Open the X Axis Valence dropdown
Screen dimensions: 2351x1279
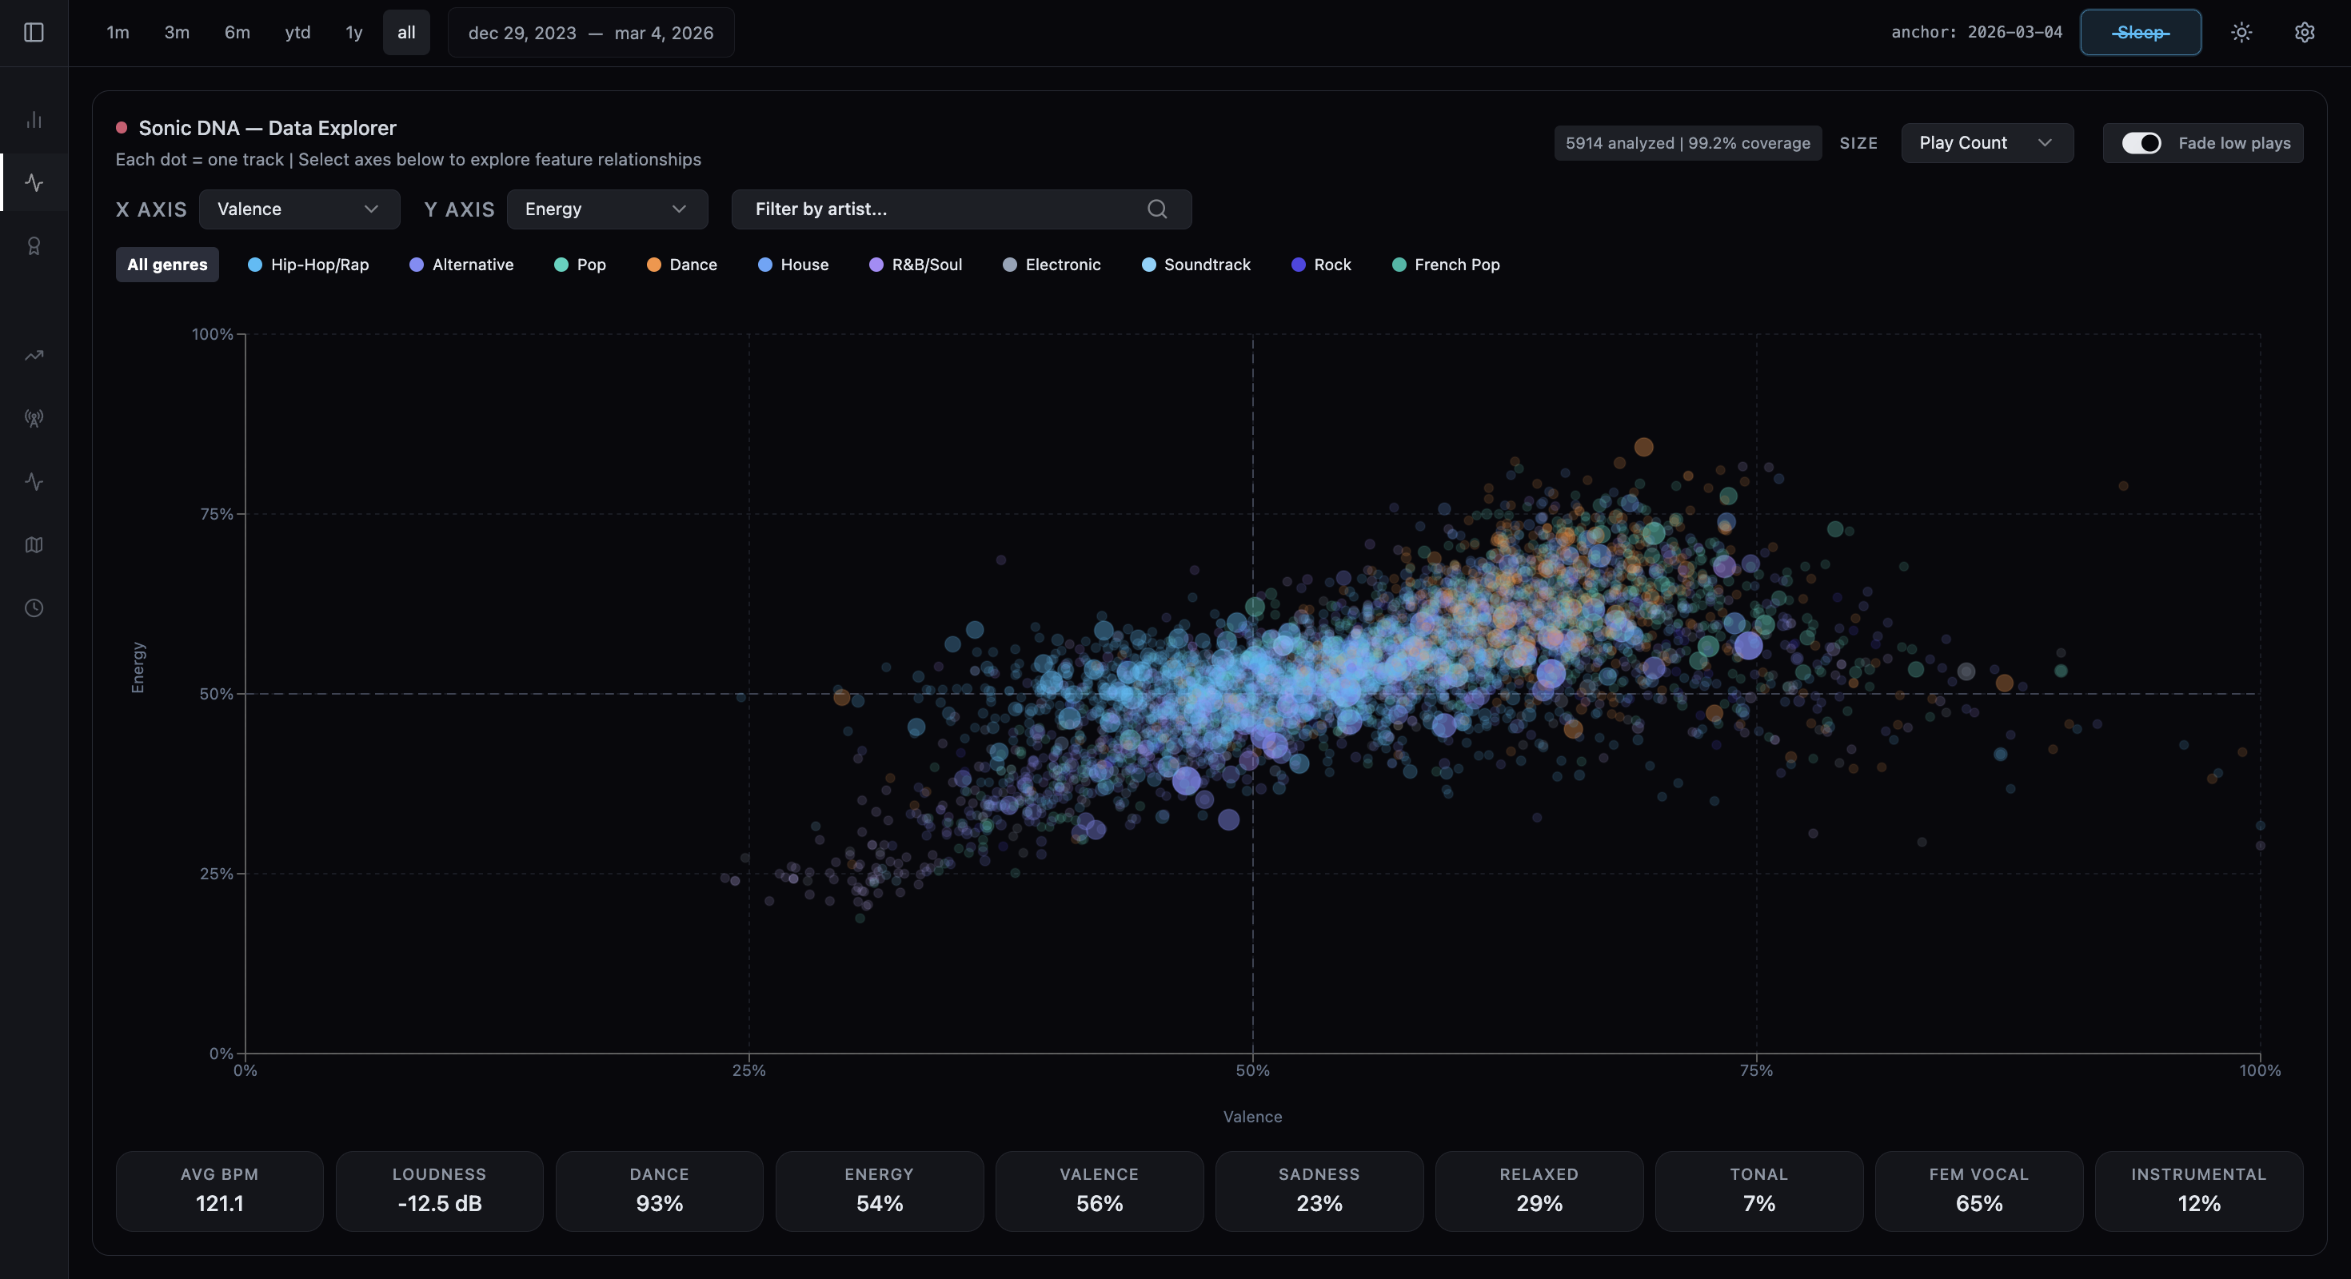(298, 209)
